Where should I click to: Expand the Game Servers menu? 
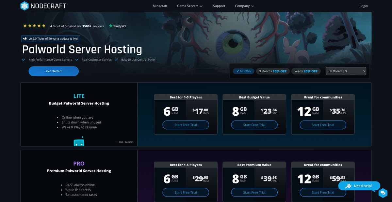[x=190, y=6]
